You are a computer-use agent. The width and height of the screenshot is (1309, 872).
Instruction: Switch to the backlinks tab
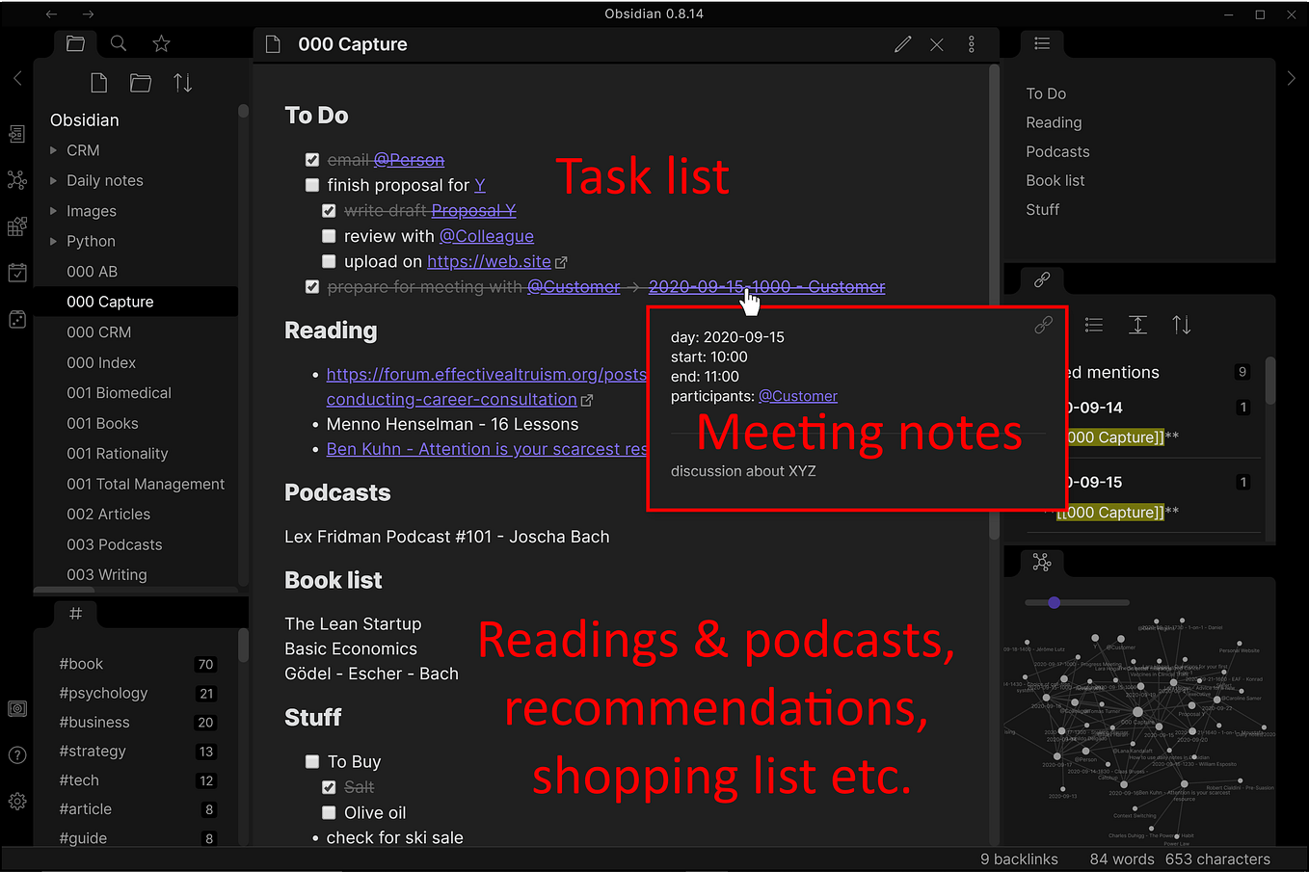(x=1042, y=279)
